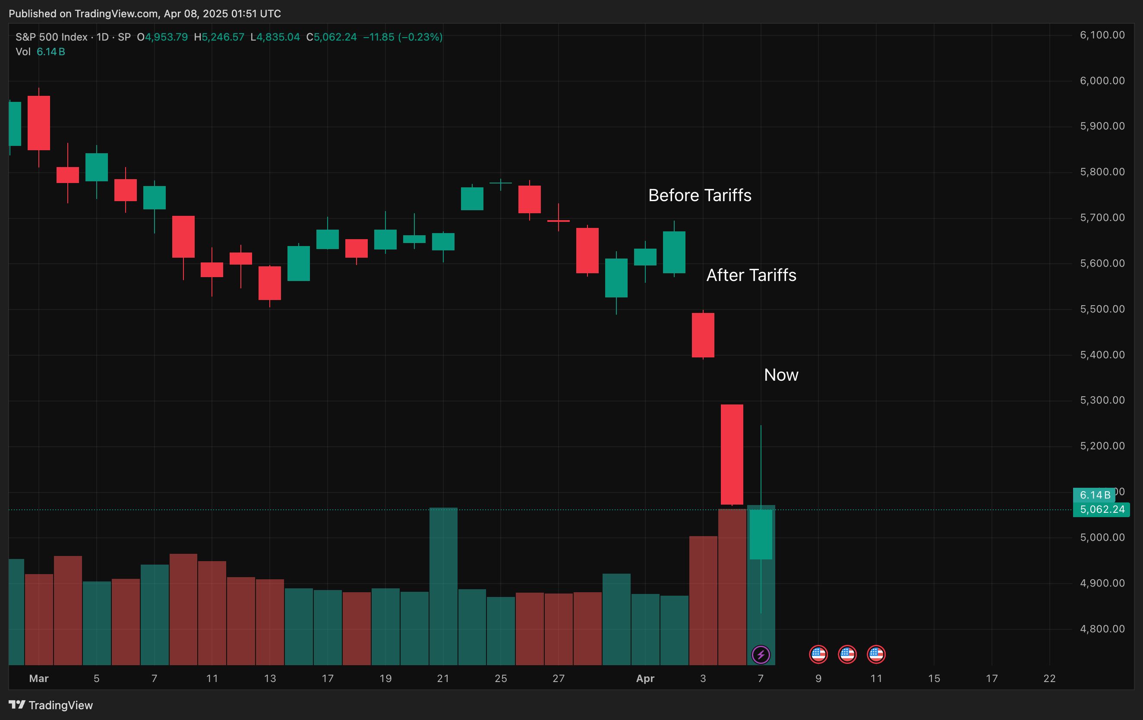Click the large red candle before Apr 7
Image resolution: width=1143 pixels, height=720 pixels.
tap(732, 454)
